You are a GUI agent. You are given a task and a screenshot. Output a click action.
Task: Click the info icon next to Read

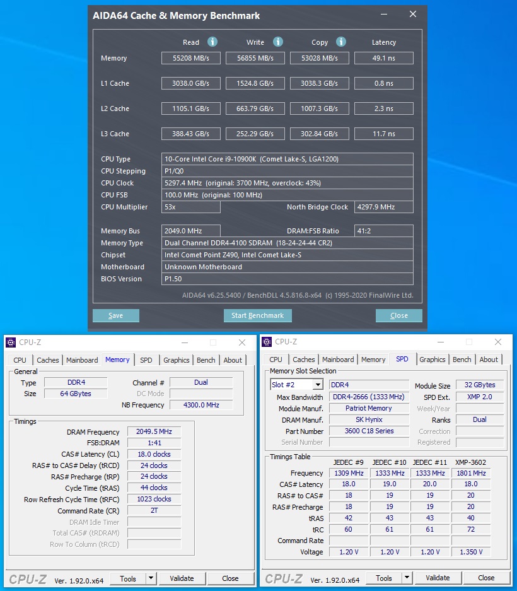tap(212, 42)
